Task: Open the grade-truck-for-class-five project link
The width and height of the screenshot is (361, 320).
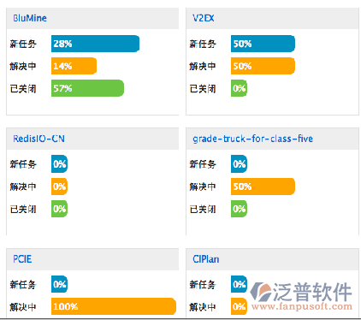Action: point(252,139)
